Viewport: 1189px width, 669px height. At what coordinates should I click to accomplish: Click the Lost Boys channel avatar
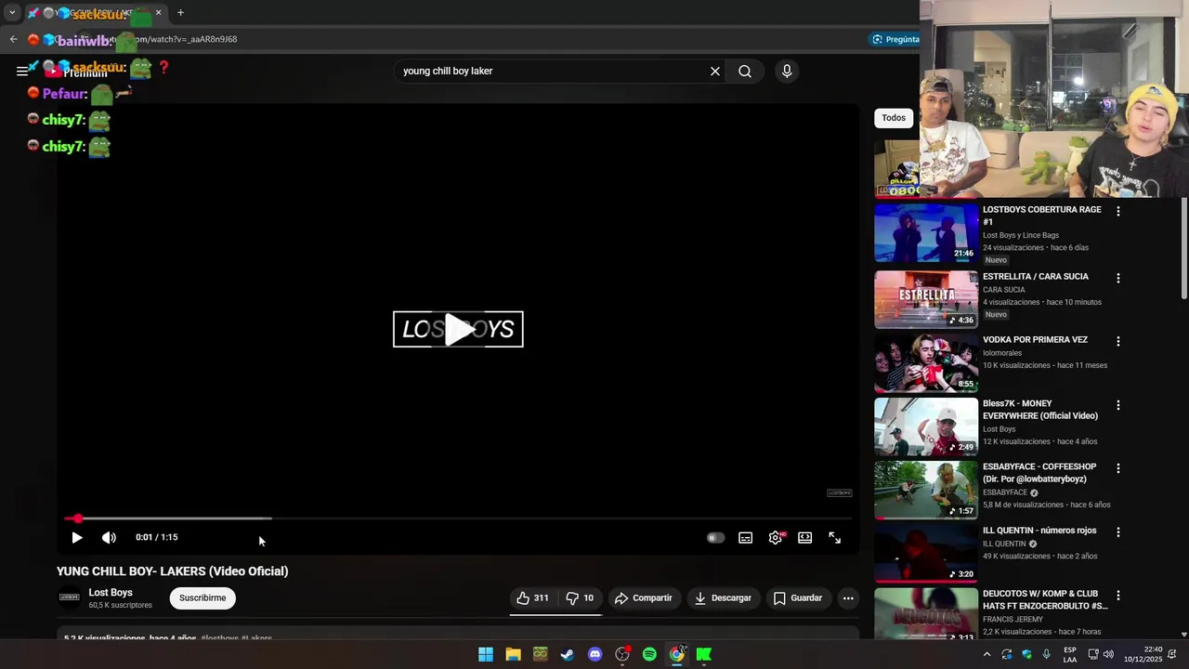(x=69, y=597)
